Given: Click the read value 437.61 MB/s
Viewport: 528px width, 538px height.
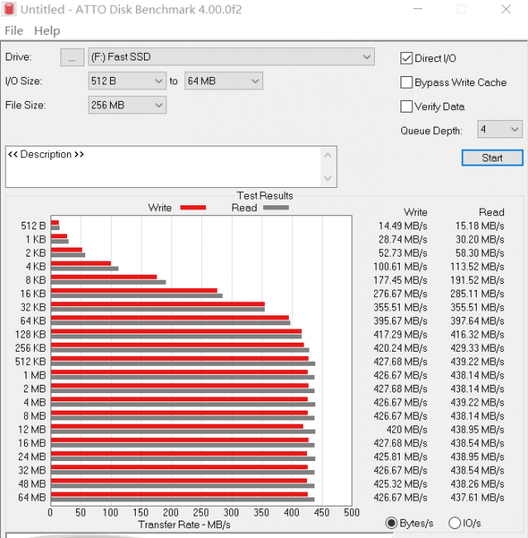Looking at the screenshot, I should [x=478, y=497].
